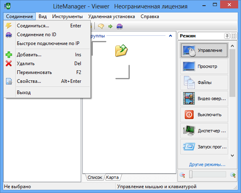
Task: Close the Соединение menu header
Action: pos(20,16)
